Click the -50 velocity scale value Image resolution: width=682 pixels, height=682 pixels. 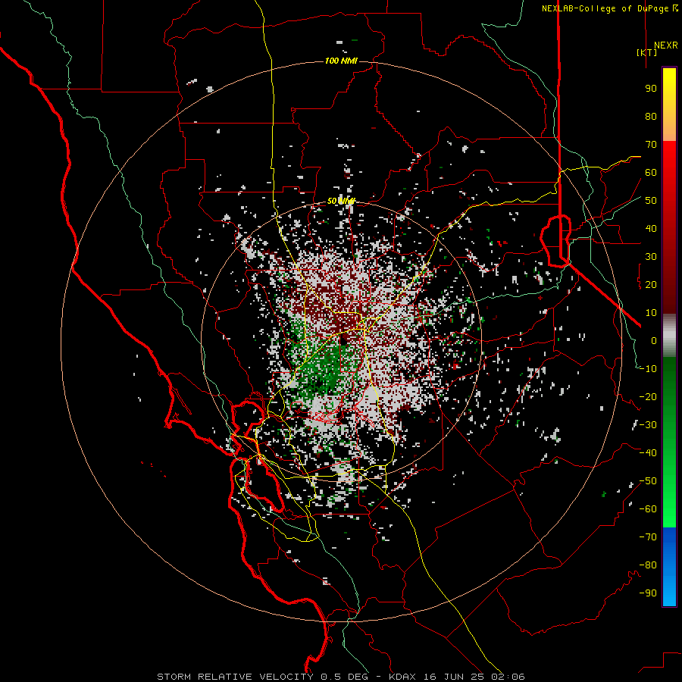[648, 481]
